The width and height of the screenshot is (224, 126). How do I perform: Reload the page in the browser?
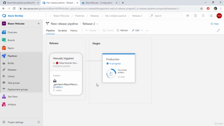pos(14,9)
